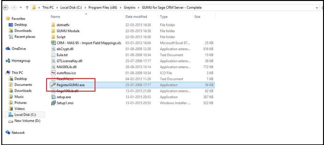This screenshot has height=145, width=324.
Task: Go up one folder level
Action: 27,8
